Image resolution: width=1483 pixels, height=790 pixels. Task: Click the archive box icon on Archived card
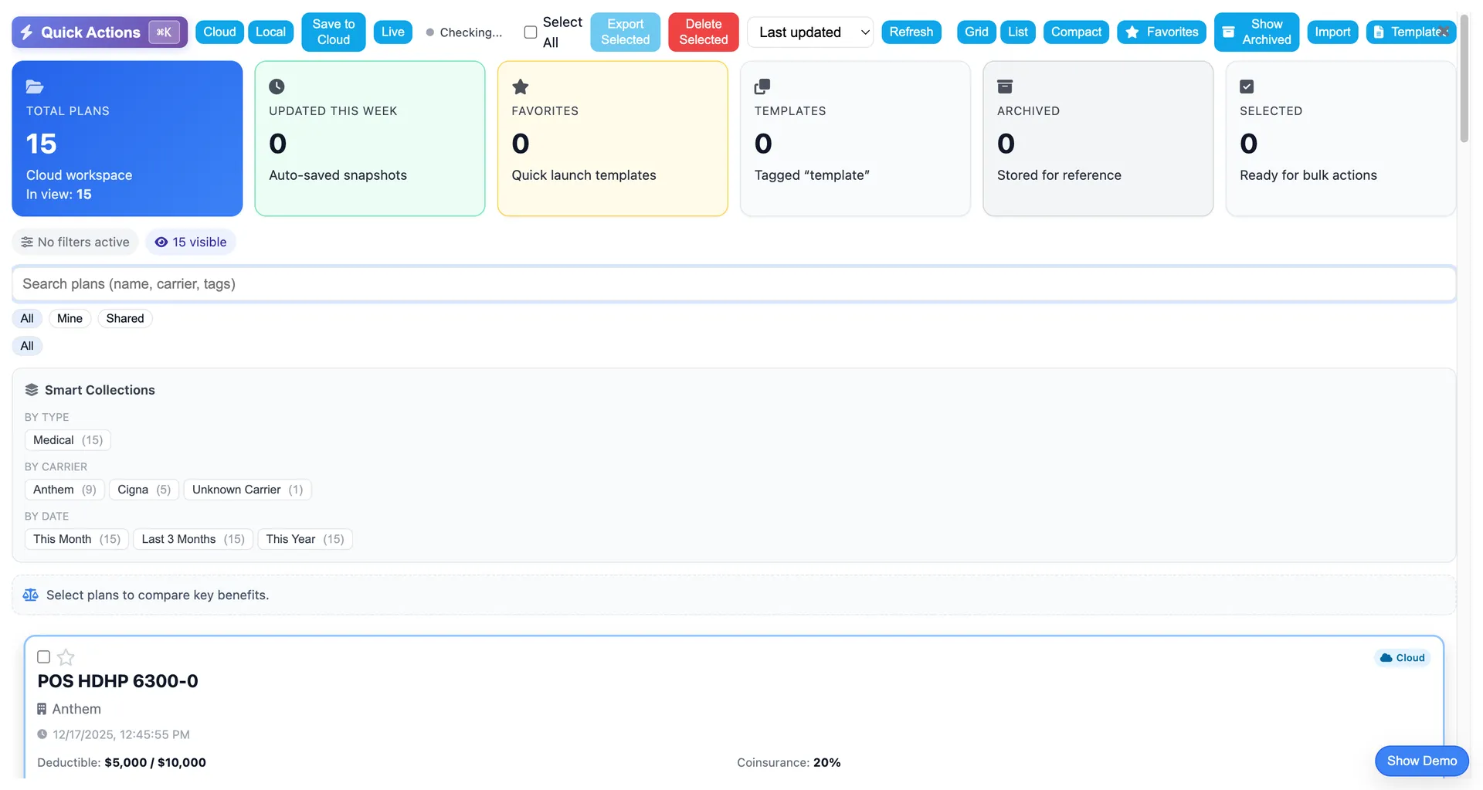1004,86
